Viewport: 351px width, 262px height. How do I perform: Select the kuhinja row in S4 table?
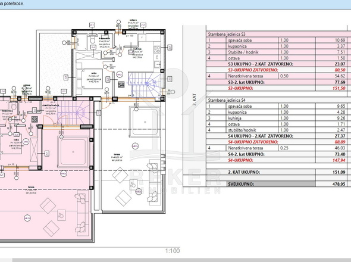[x=278, y=118]
